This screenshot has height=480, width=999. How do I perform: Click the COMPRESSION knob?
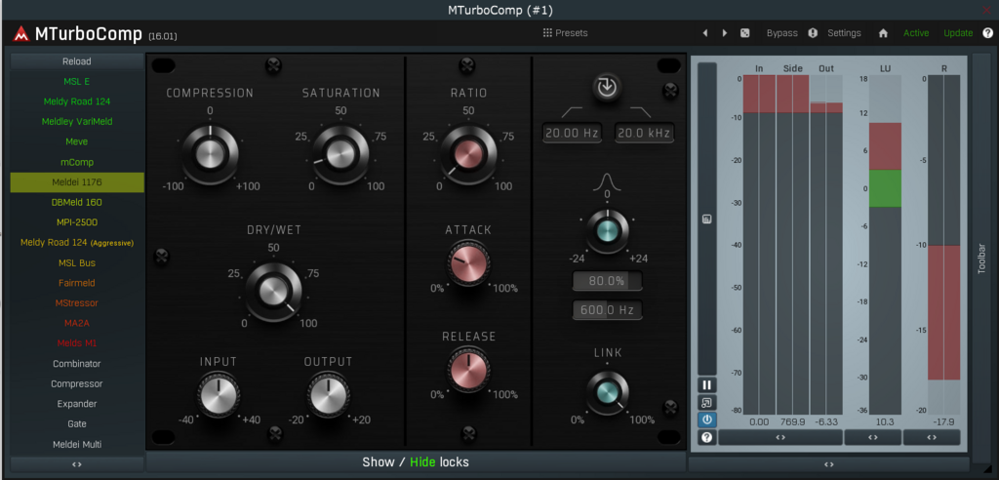(x=211, y=153)
